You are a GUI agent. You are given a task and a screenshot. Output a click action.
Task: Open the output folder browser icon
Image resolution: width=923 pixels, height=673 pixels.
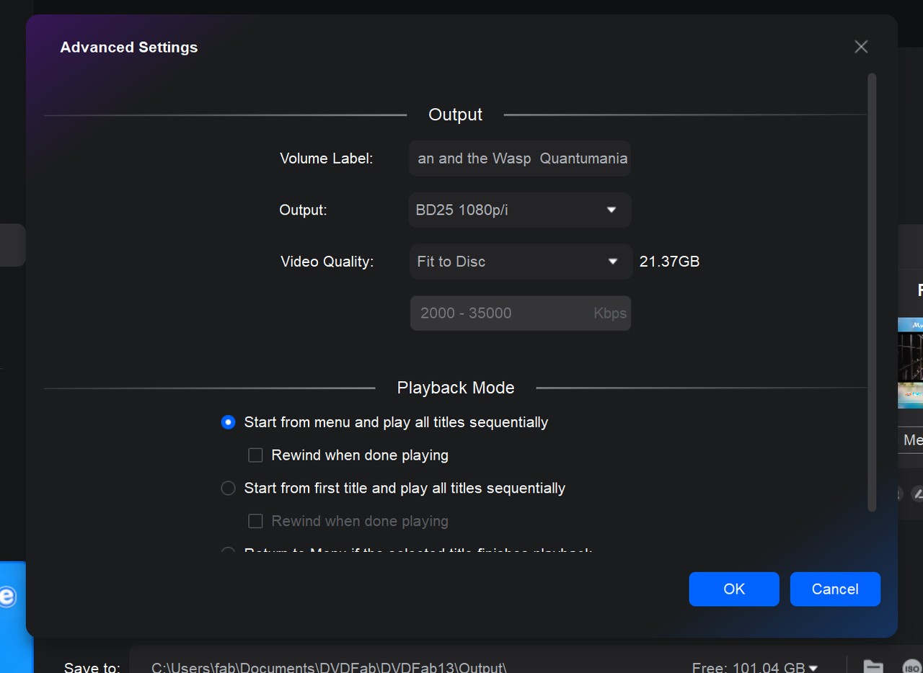pyautogui.click(x=873, y=667)
